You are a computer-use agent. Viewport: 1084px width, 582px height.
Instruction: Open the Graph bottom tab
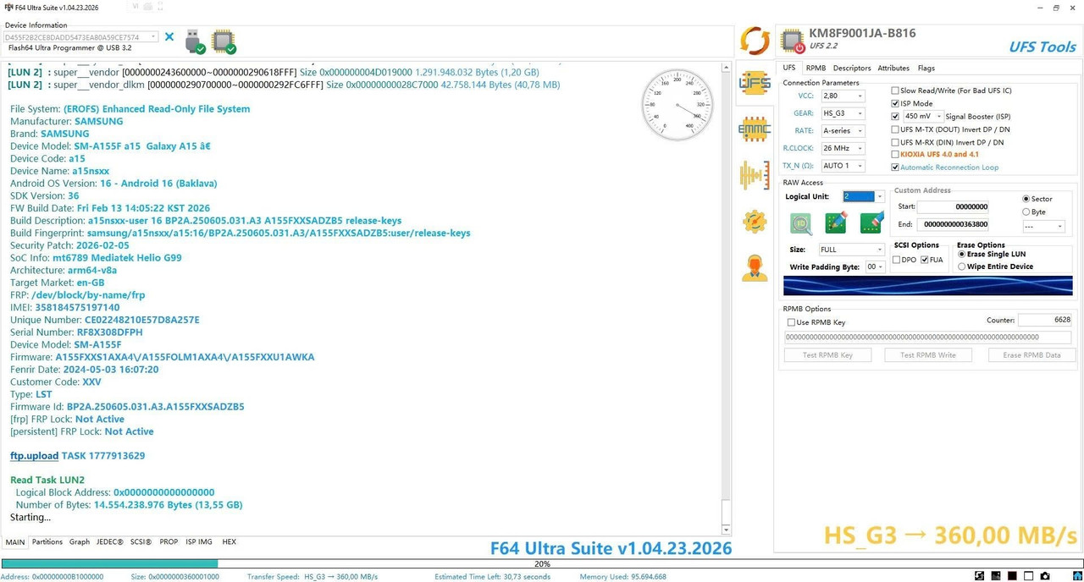pos(80,541)
